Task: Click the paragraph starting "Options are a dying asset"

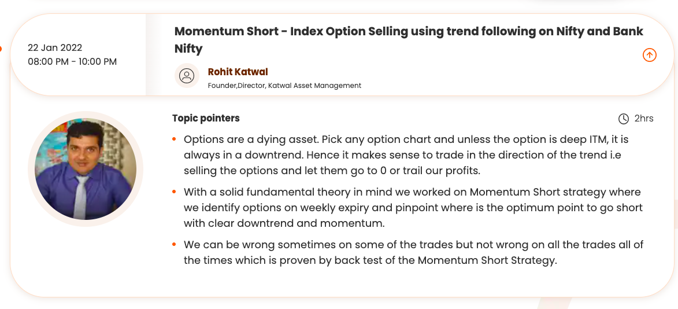Action: tap(406, 155)
